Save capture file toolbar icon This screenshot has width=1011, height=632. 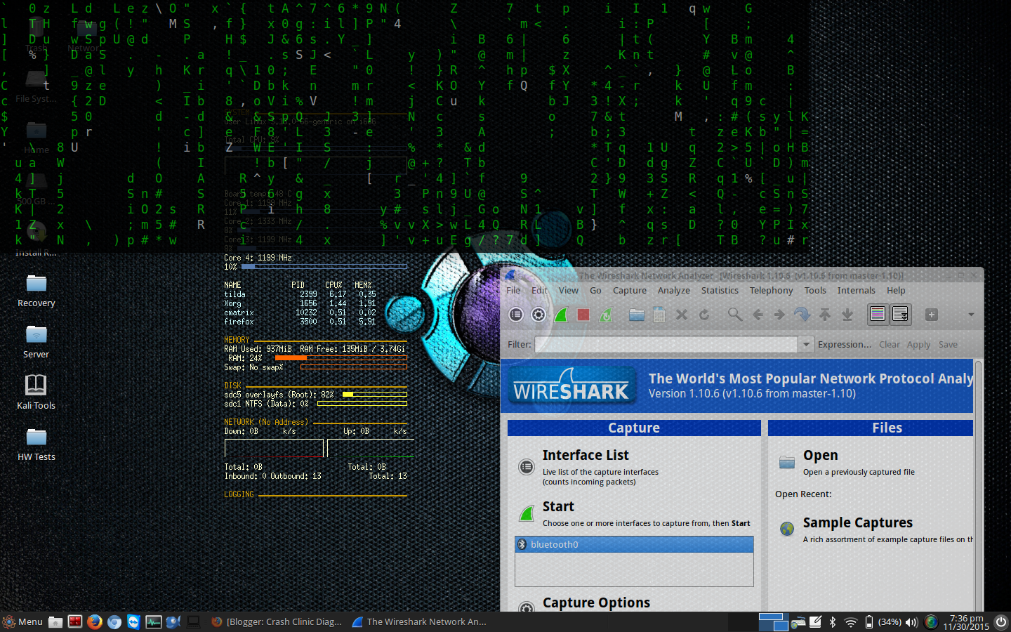click(659, 315)
